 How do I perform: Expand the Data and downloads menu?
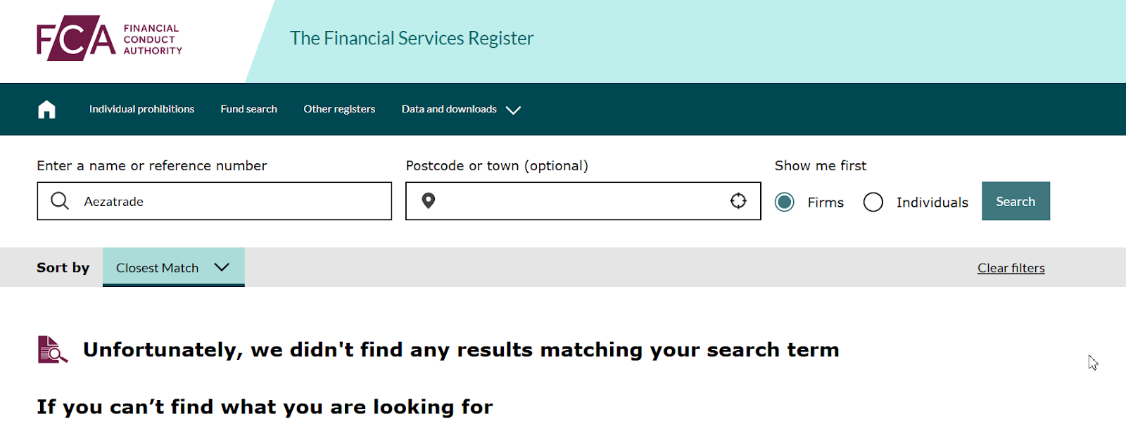point(461,109)
